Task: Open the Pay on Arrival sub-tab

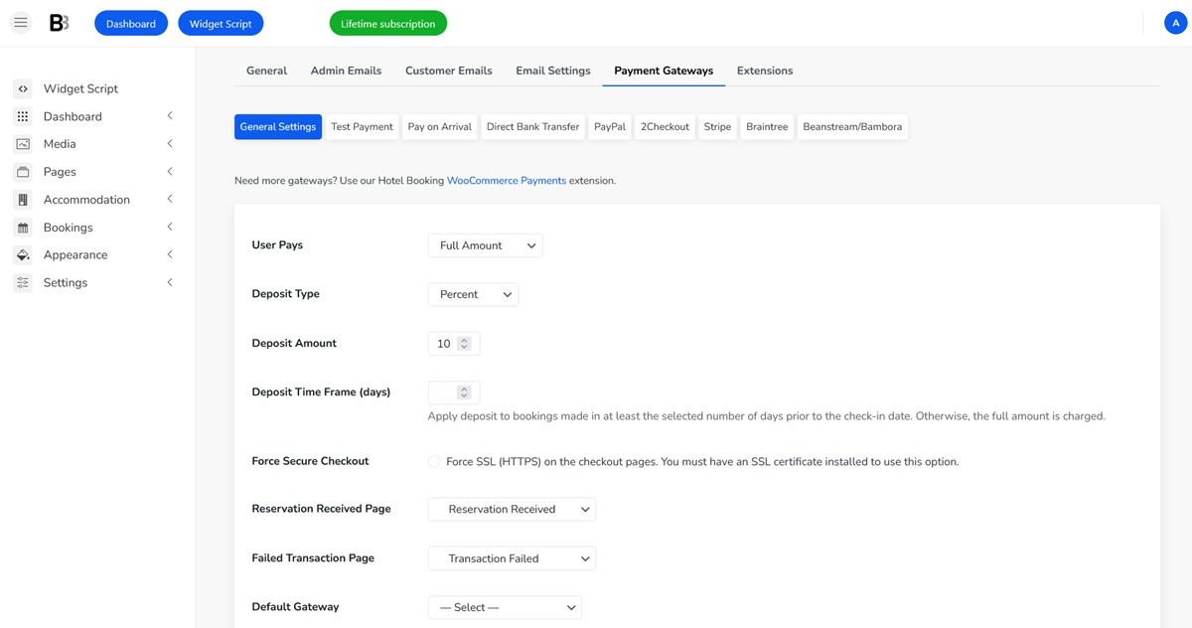Action: (x=439, y=127)
